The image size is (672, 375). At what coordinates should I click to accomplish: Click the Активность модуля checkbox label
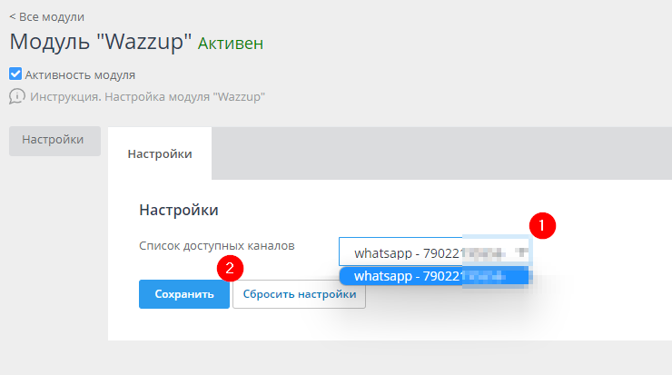click(x=80, y=75)
